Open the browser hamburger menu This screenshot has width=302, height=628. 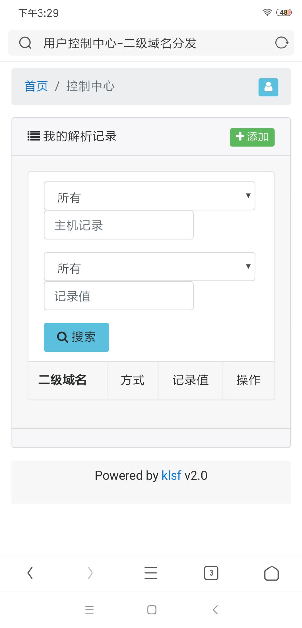[151, 573]
